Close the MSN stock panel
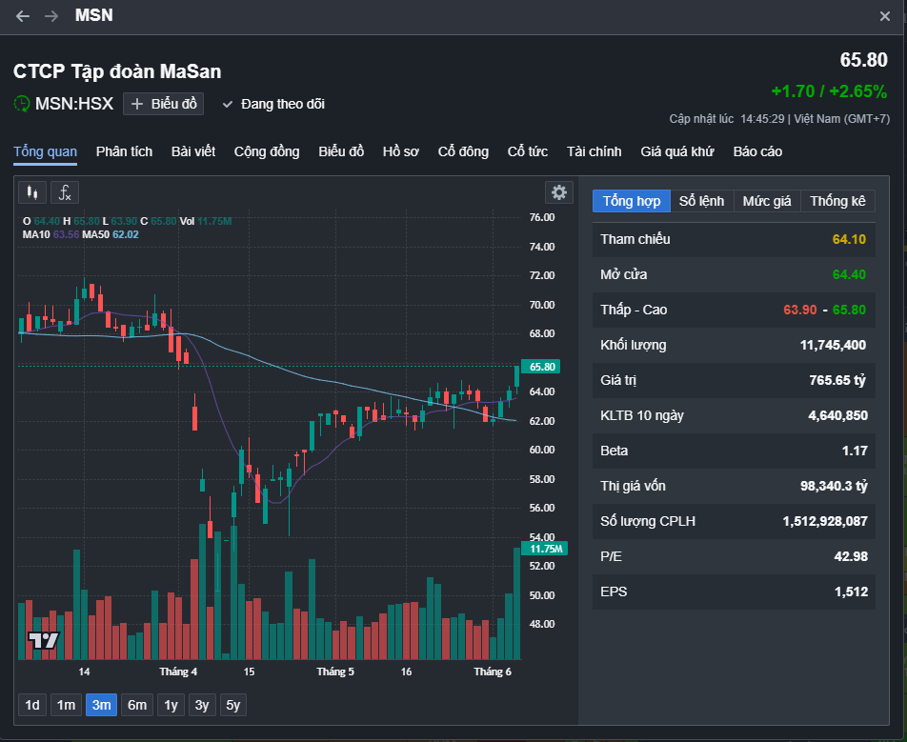The image size is (907, 742). 885,16
